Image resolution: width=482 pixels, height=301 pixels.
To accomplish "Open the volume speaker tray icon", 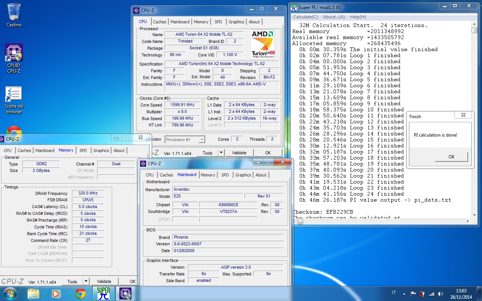I will [x=441, y=293].
